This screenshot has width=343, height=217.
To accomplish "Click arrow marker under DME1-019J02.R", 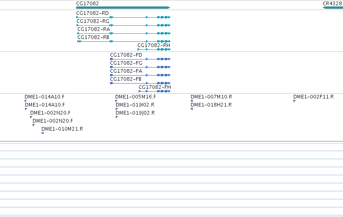I will 116,117.
